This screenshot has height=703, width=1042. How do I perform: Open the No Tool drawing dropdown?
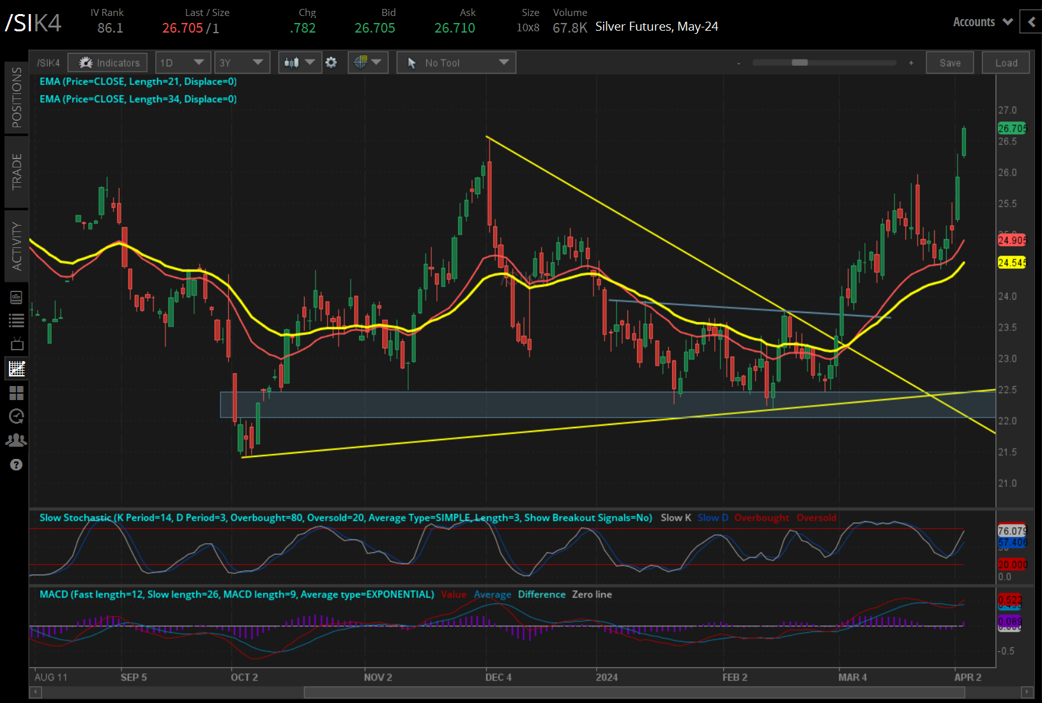(456, 63)
